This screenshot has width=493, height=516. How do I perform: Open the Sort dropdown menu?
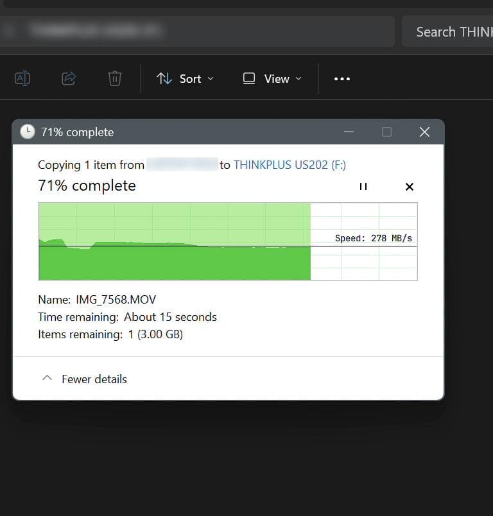tap(186, 79)
